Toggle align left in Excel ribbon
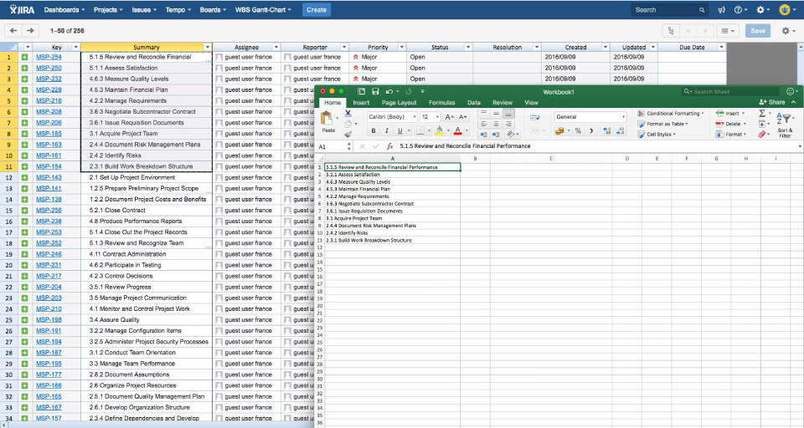 483,124
